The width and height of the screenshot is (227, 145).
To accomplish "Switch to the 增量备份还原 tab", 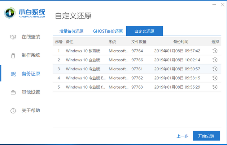I will (71, 31).
